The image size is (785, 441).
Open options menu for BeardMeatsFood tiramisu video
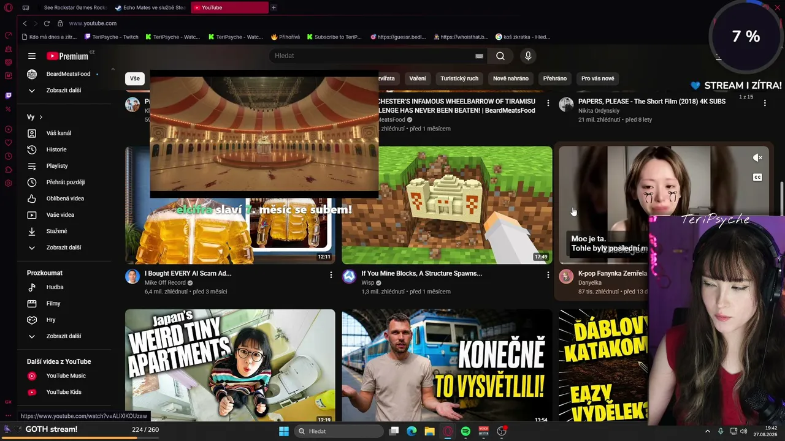click(548, 103)
